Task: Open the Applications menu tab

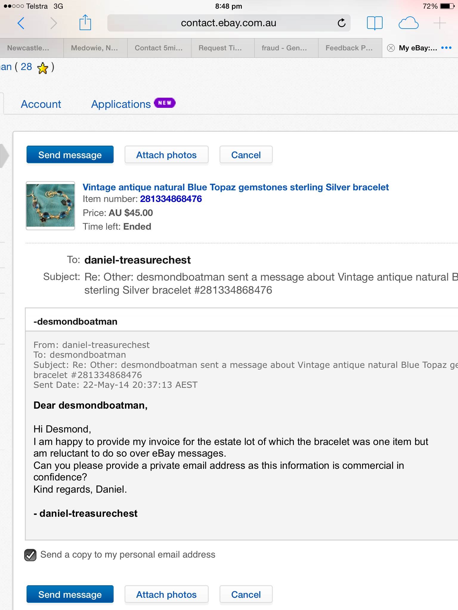Action: tap(121, 104)
